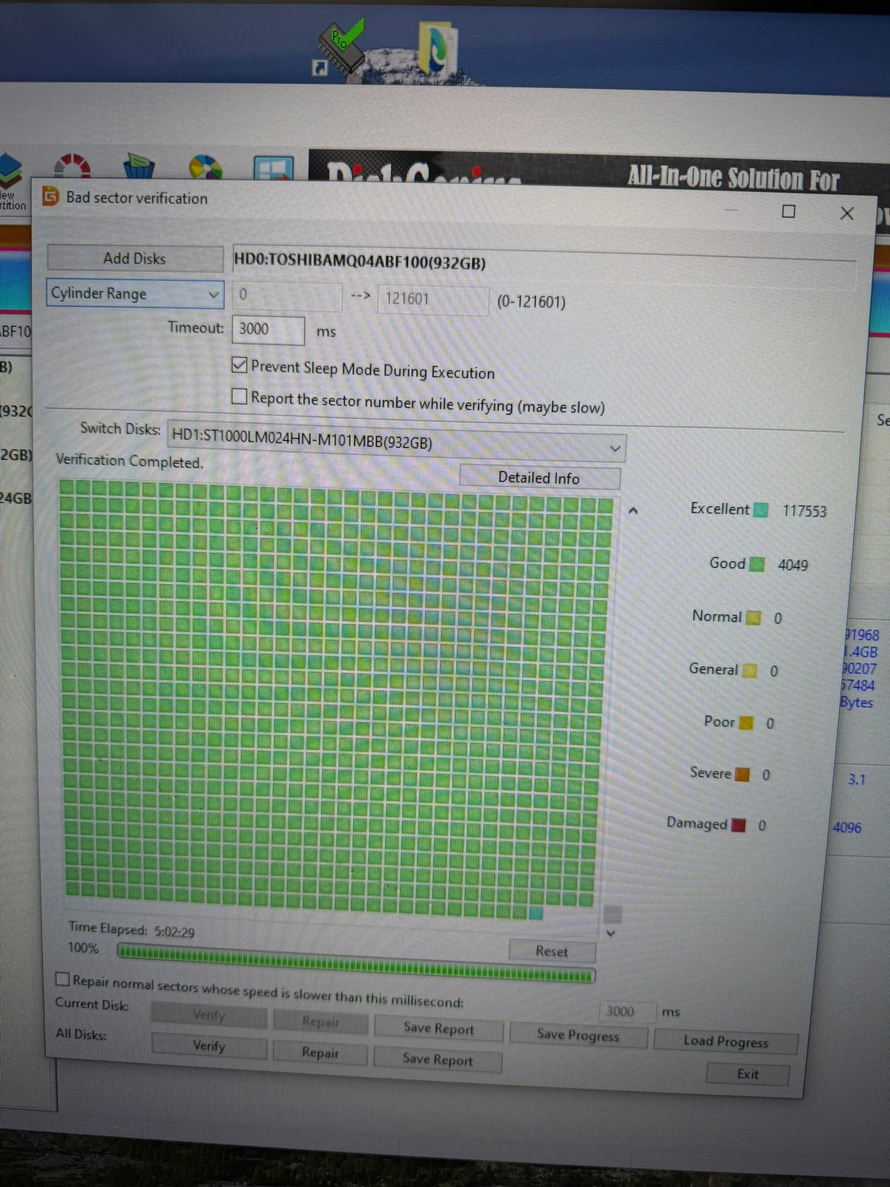Click the Normal color swatch in legend
This screenshot has width=890, height=1187.
click(753, 618)
